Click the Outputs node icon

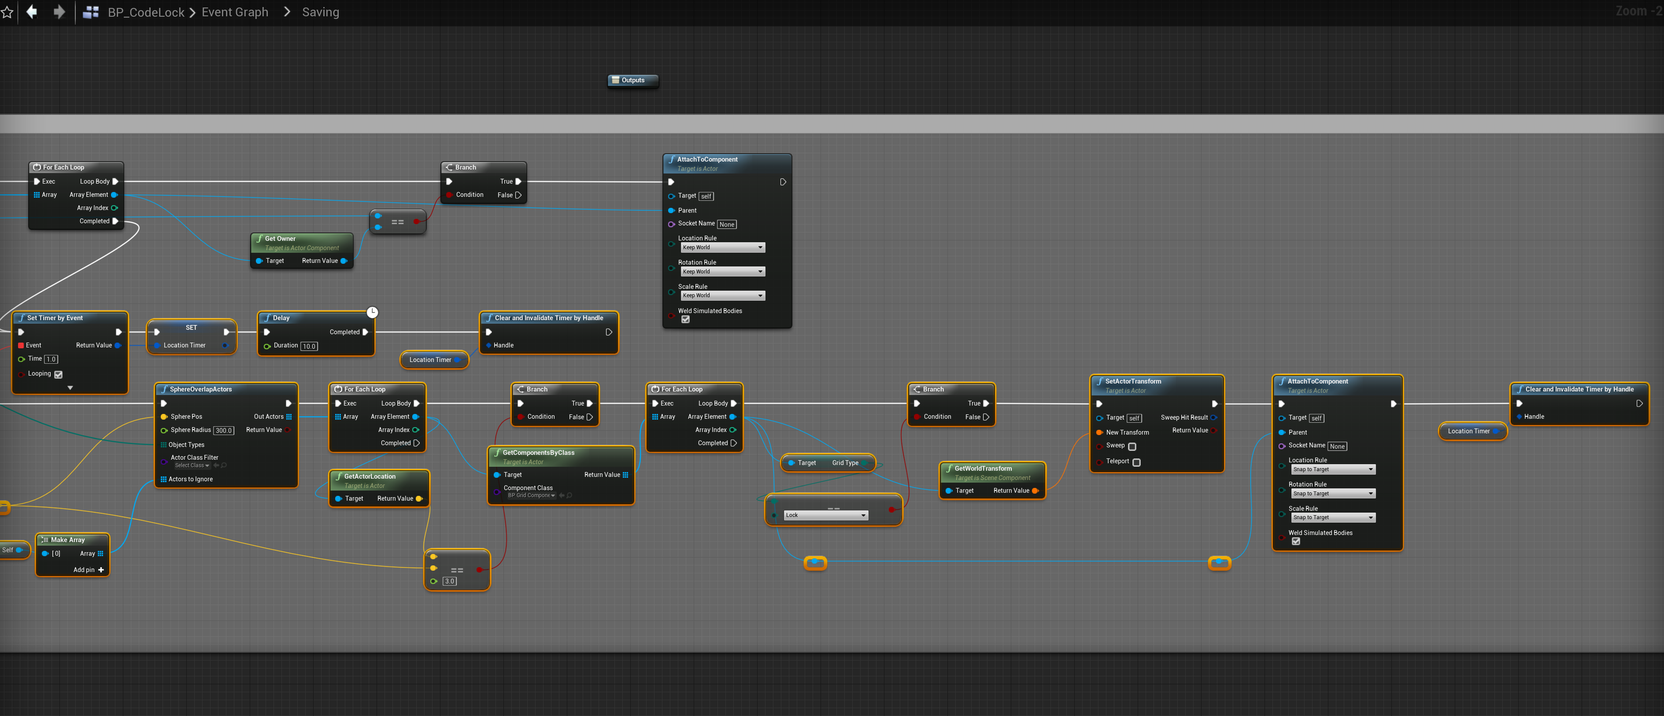tap(615, 80)
